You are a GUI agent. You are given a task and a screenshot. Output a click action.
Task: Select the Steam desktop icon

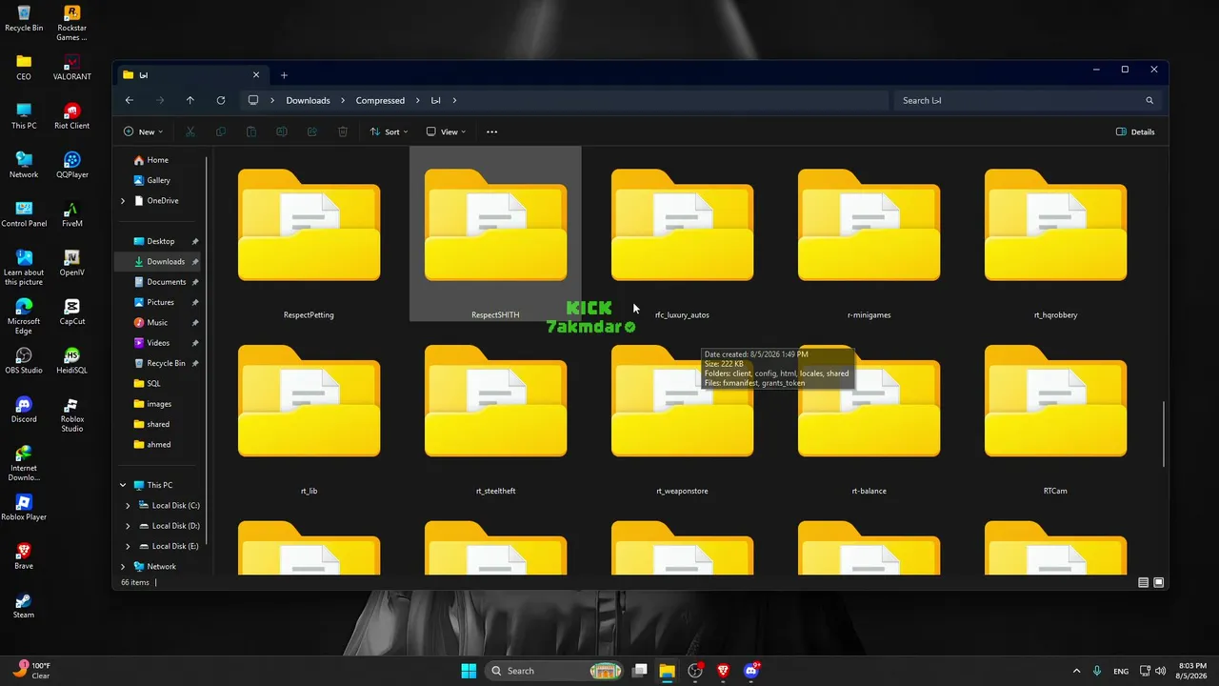24,605
